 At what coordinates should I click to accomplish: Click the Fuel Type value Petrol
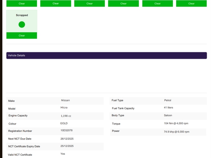point(167,100)
